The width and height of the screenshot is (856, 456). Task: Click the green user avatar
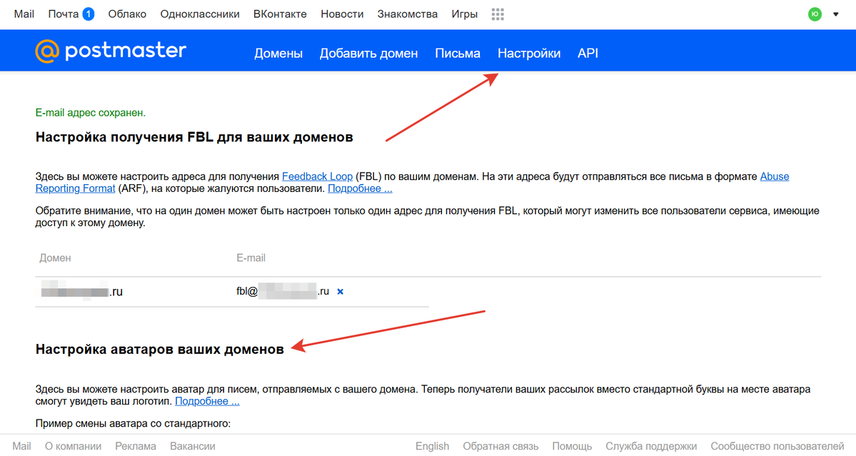coord(815,14)
